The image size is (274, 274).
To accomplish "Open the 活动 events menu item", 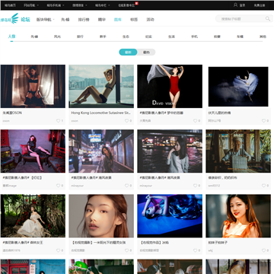I will pyautogui.click(x=150, y=20).
